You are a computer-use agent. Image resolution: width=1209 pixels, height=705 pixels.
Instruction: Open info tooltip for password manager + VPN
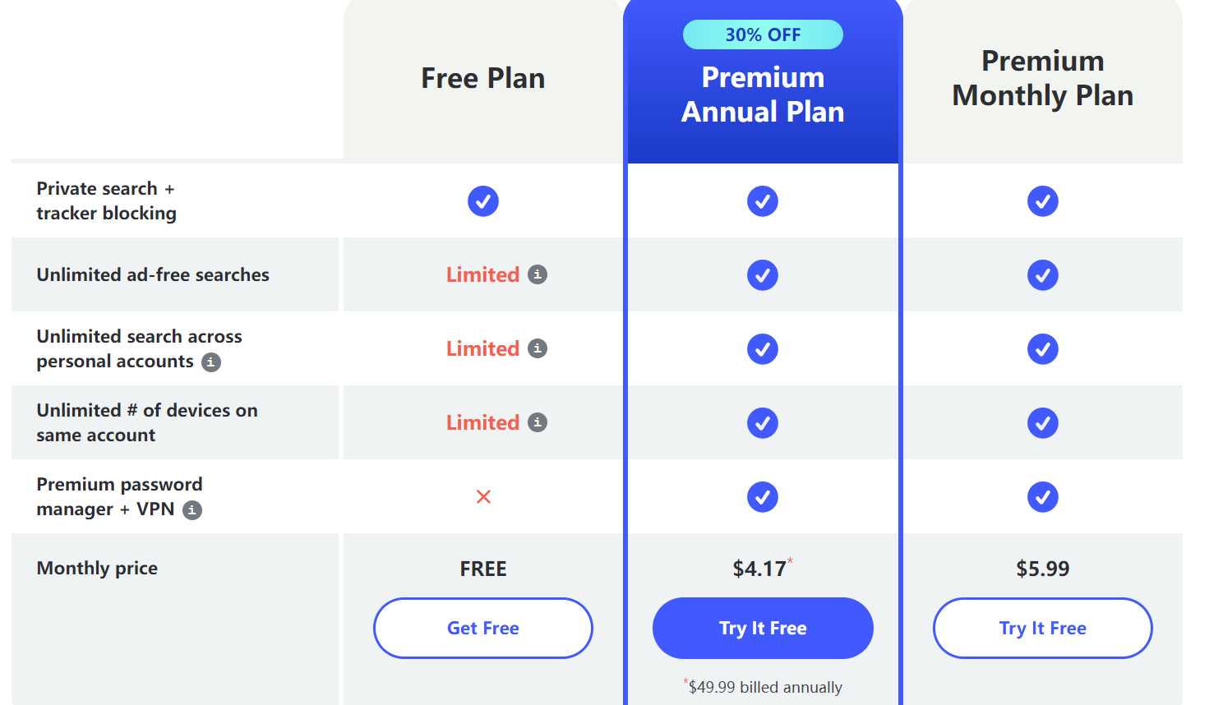(x=192, y=510)
